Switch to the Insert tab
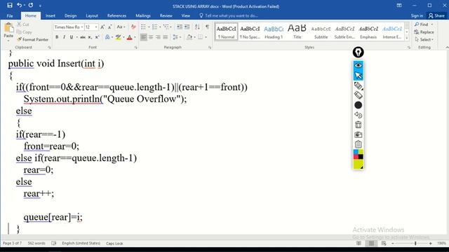The image size is (449, 252). pyautogui.click(x=51, y=15)
